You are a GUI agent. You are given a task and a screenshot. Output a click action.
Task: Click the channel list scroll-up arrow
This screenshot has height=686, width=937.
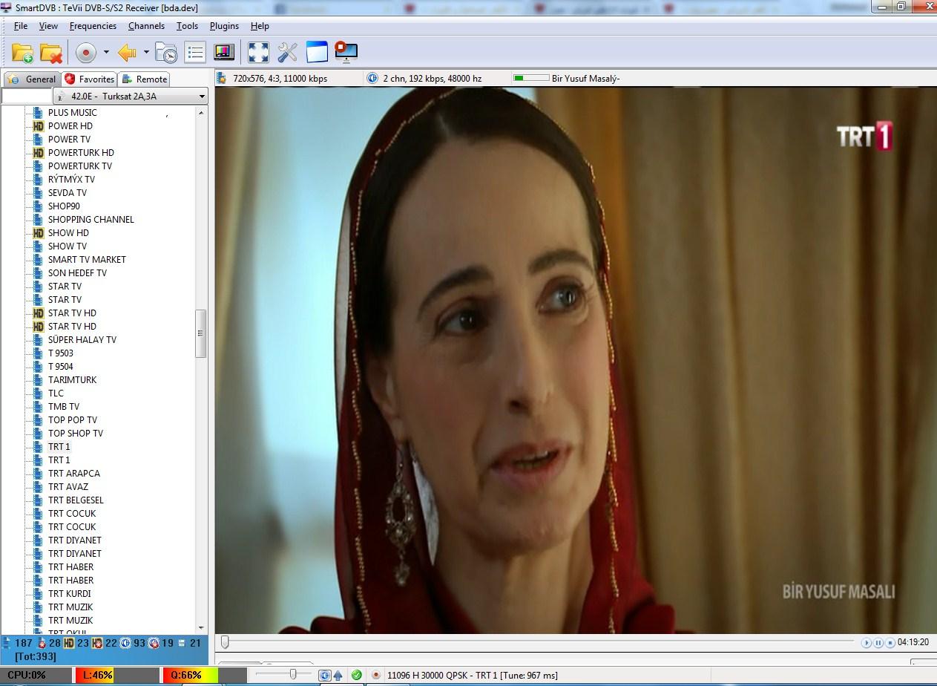point(200,113)
